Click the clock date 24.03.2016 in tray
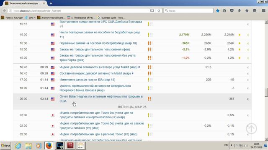This screenshot has width=268, height=150. [256, 147]
